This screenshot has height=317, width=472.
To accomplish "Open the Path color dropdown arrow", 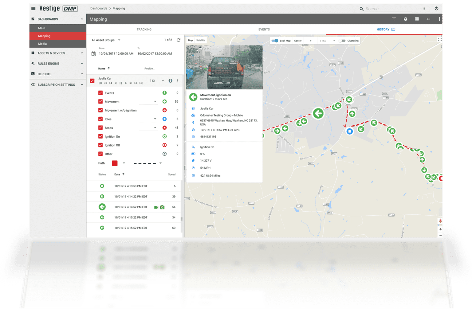I will 124,163.
